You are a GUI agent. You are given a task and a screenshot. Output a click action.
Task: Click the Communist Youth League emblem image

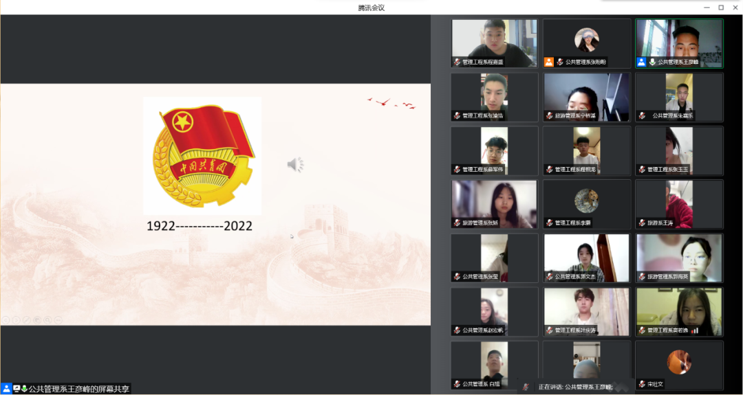tap(202, 156)
